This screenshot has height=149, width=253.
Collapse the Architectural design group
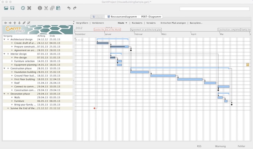tap(4, 39)
